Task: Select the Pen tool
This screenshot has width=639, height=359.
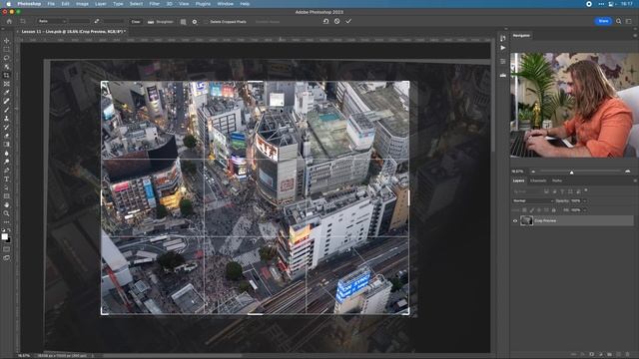Action: (7, 171)
